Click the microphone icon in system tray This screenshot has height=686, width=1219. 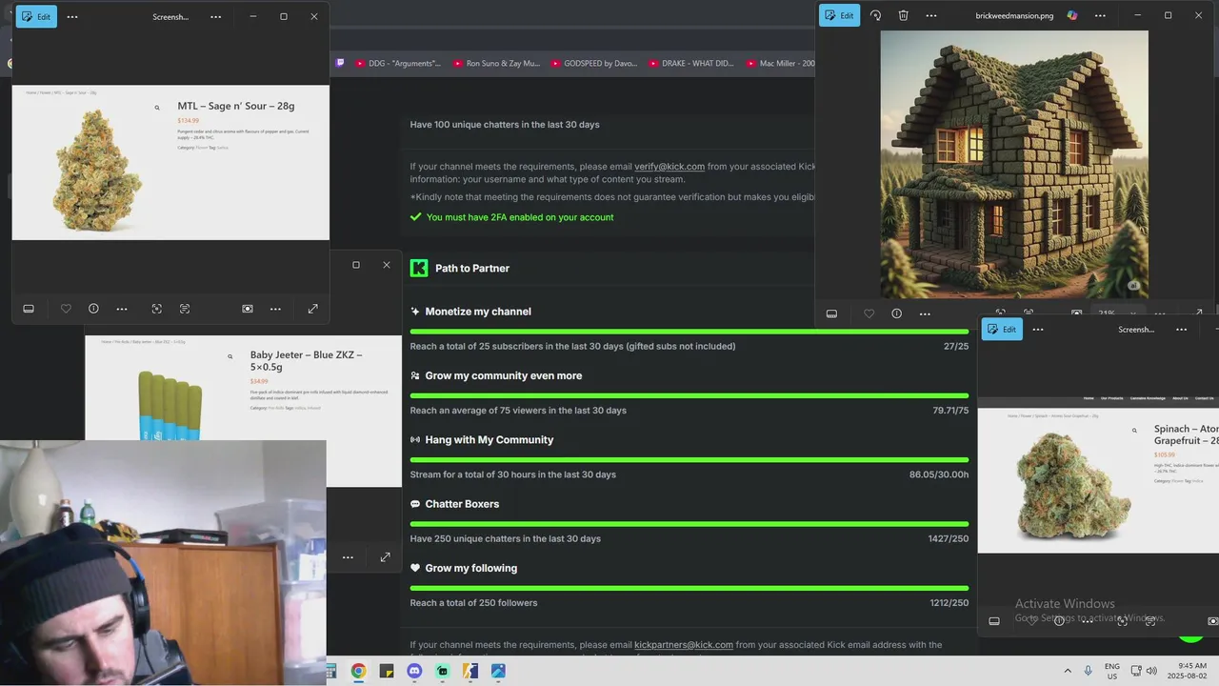[1089, 671]
